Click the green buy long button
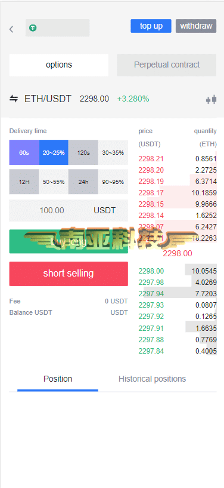The image size is (224, 488). point(69,241)
